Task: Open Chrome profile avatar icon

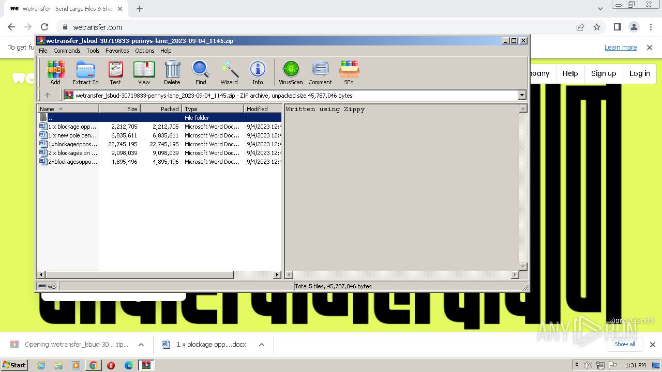Action: [634, 27]
